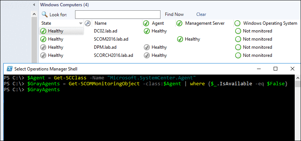Focus the Look for search text box
Viewport: 301px width, 141px height.
point(118,14)
